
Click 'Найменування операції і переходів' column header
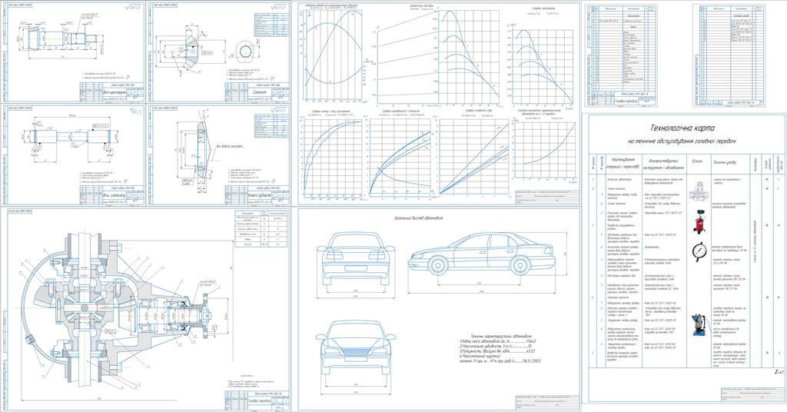621,162
